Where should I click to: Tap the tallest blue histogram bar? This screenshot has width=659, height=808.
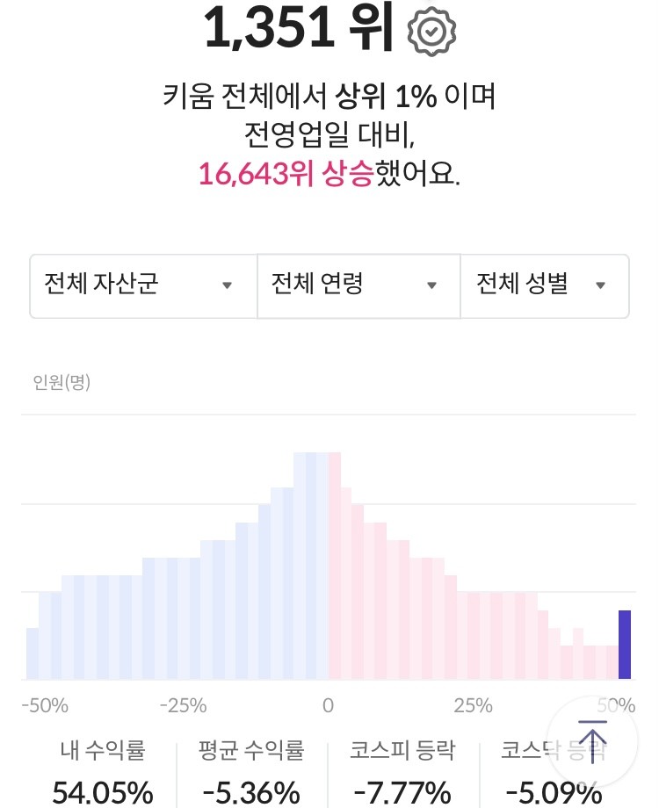pos(311,566)
